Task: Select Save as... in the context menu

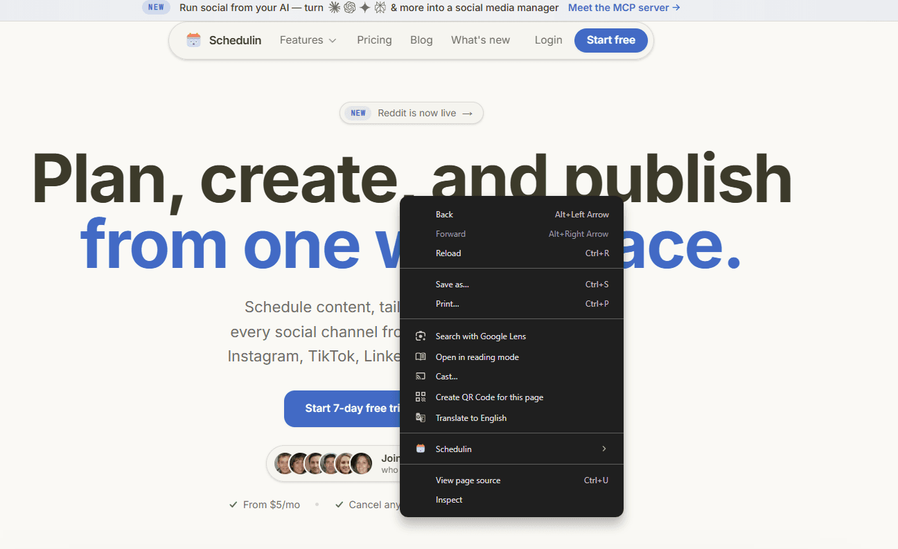Action: click(512, 285)
